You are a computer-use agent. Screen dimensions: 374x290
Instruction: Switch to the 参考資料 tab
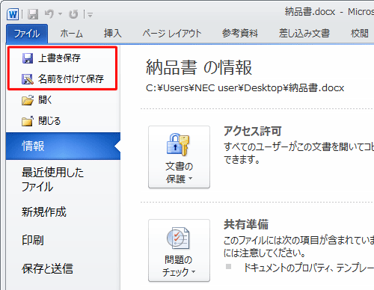pyautogui.click(x=240, y=34)
